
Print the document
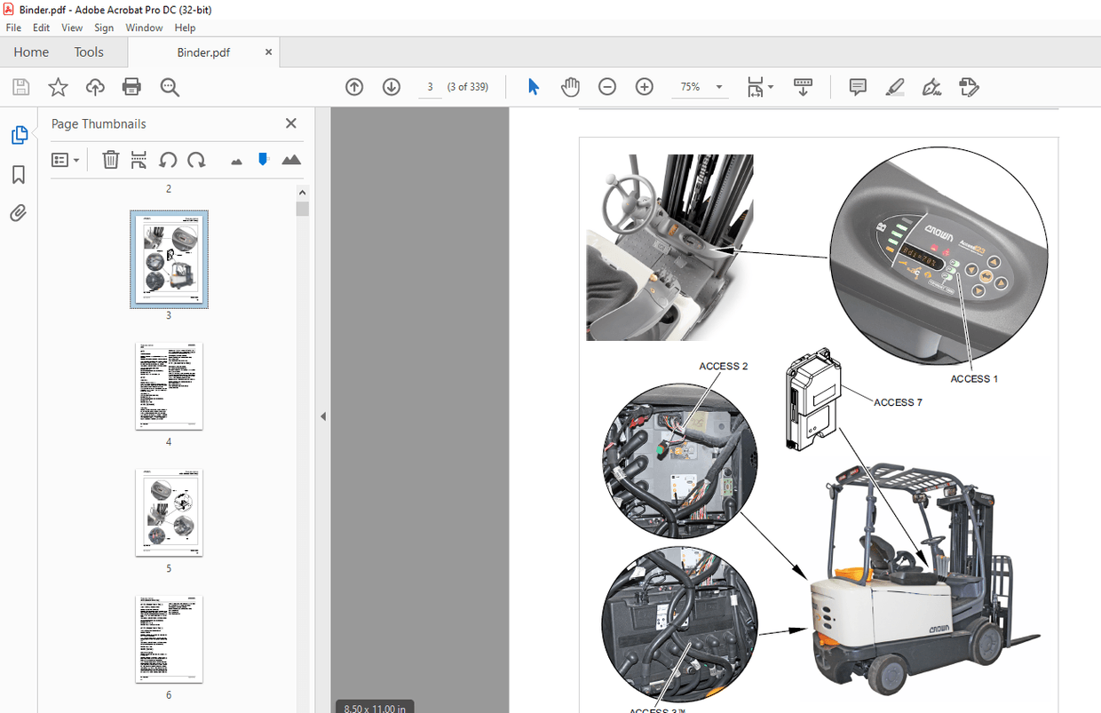131,86
